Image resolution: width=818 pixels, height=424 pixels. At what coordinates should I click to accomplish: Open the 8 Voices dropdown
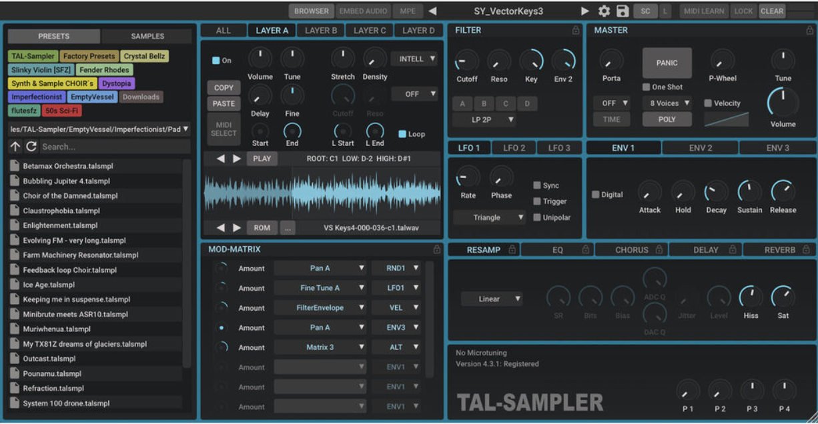coord(667,103)
